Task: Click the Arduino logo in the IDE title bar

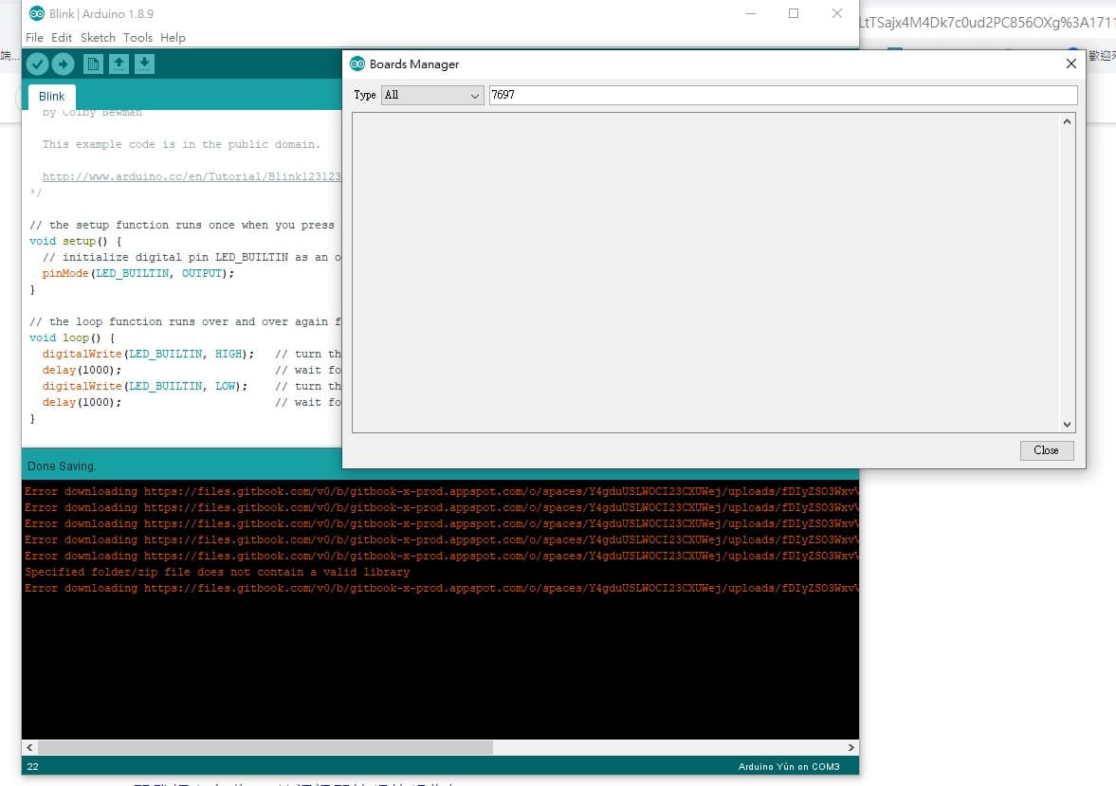Action: 35,13
